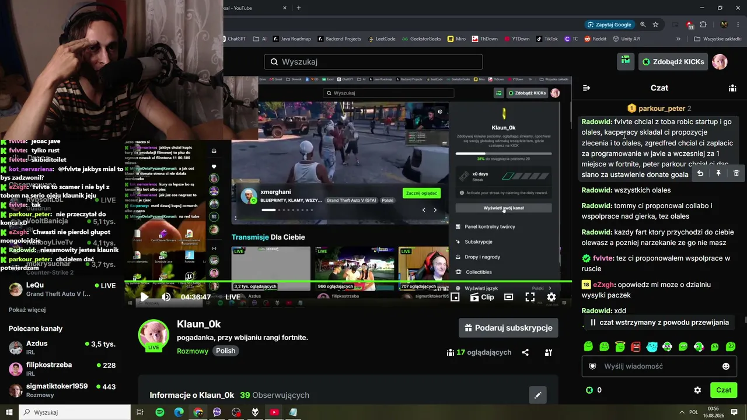Screen dimensions: 747x420
Task: Open Spotify from the taskbar
Action: (160, 412)
